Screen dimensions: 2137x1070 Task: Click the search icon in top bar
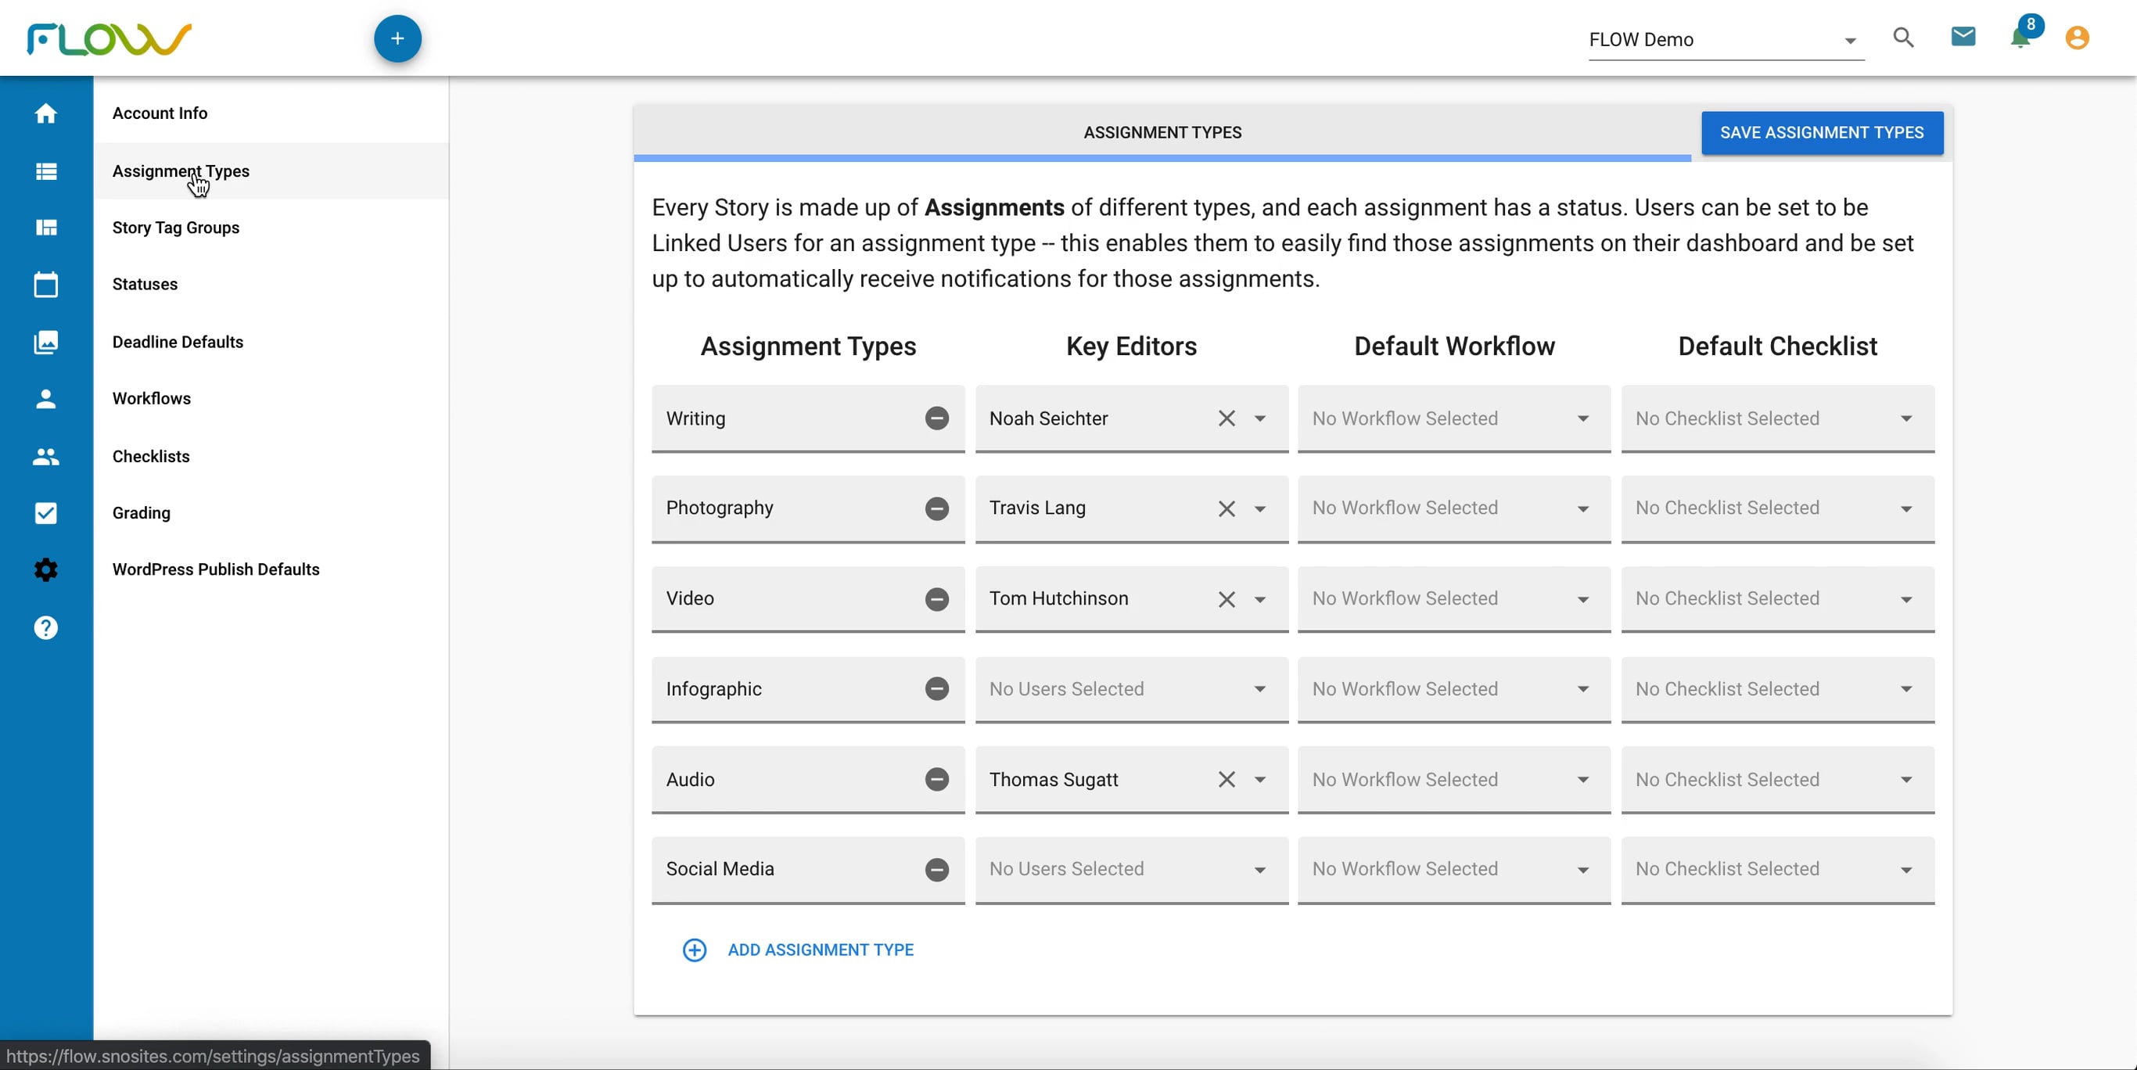[x=1903, y=38]
